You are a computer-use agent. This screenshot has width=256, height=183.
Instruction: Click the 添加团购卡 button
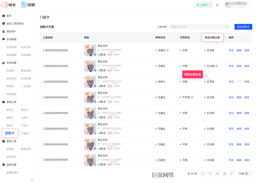tap(243, 27)
